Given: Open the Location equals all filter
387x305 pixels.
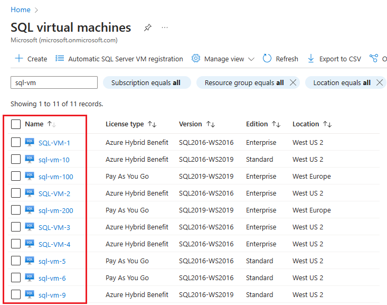Looking at the screenshot, I should pyautogui.click(x=342, y=82).
